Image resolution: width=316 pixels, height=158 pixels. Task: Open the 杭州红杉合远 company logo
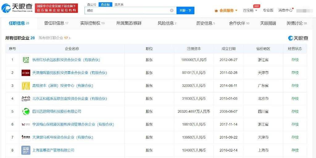26,60
